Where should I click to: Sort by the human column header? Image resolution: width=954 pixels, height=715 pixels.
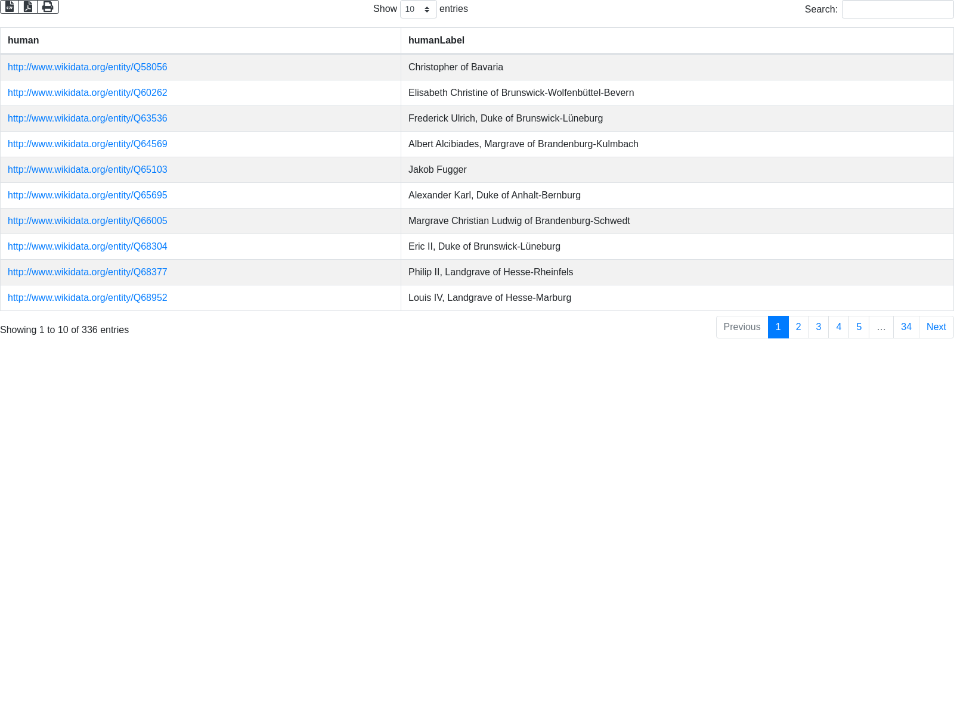[x=23, y=41]
